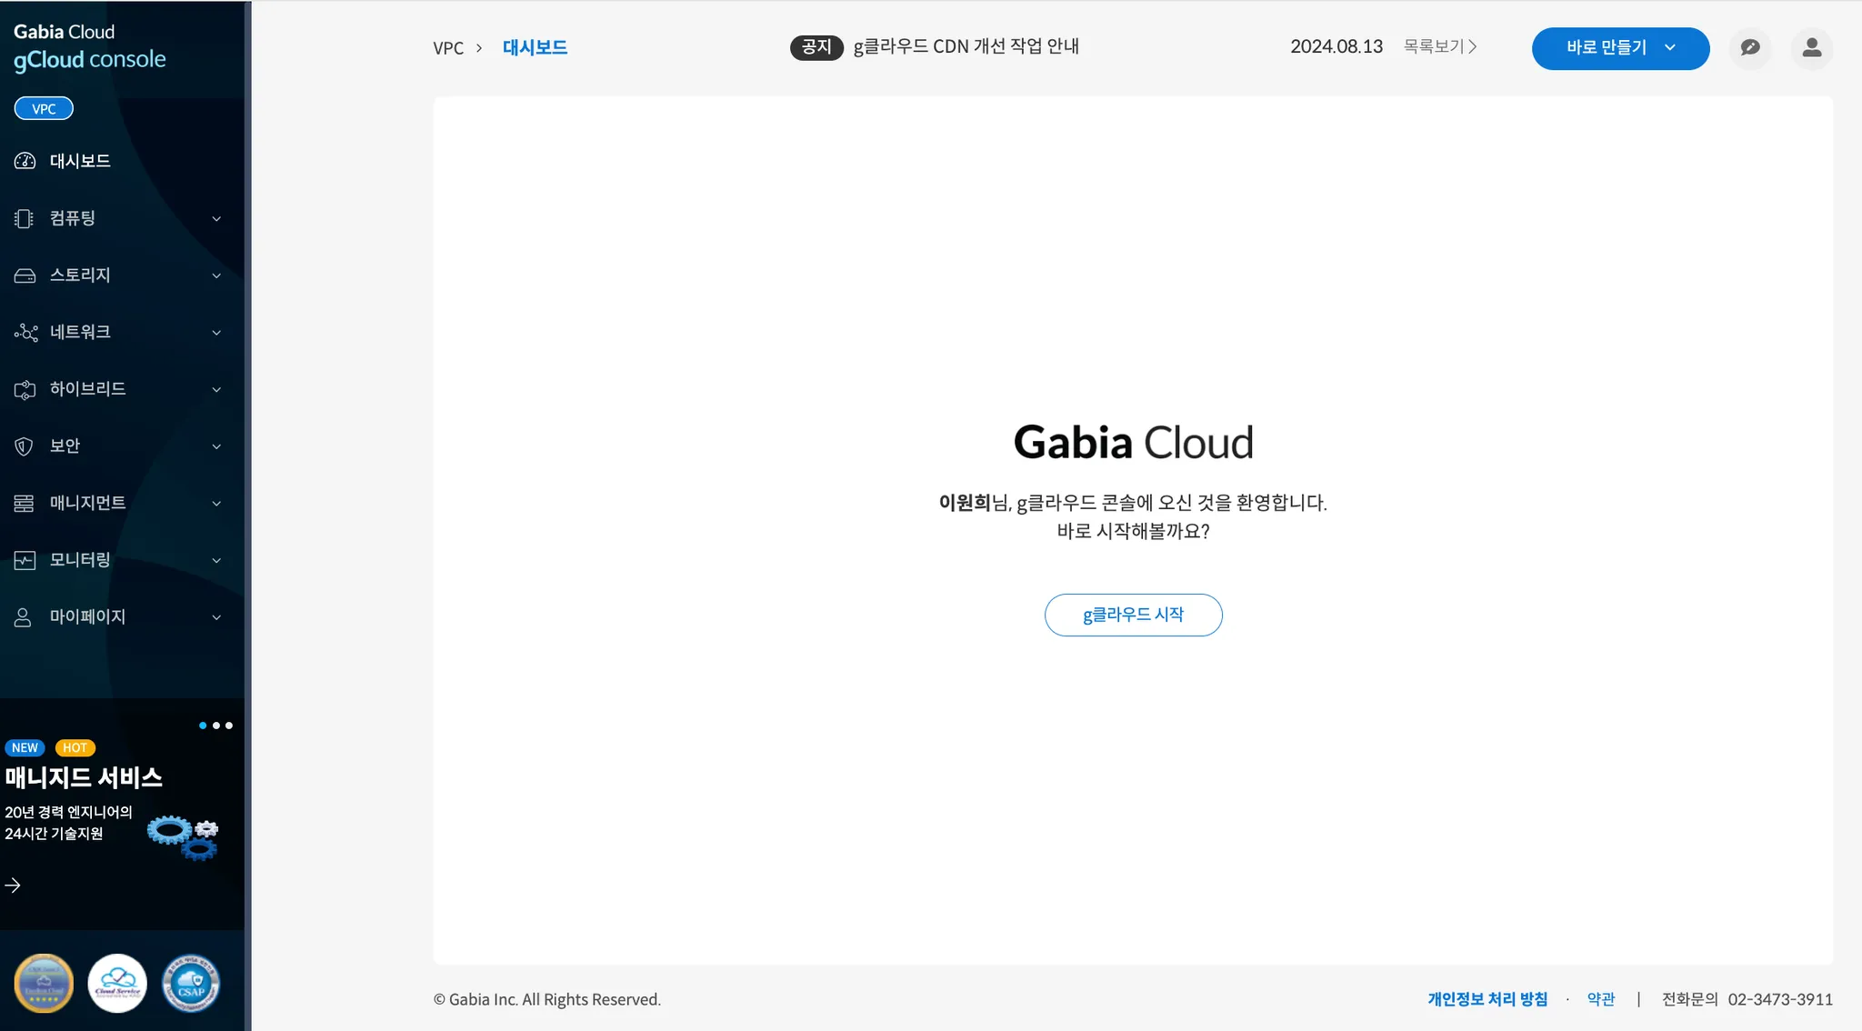Expand the 네트워크 menu chevron
This screenshot has width=1862, height=1031.
pyautogui.click(x=216, y=333)
